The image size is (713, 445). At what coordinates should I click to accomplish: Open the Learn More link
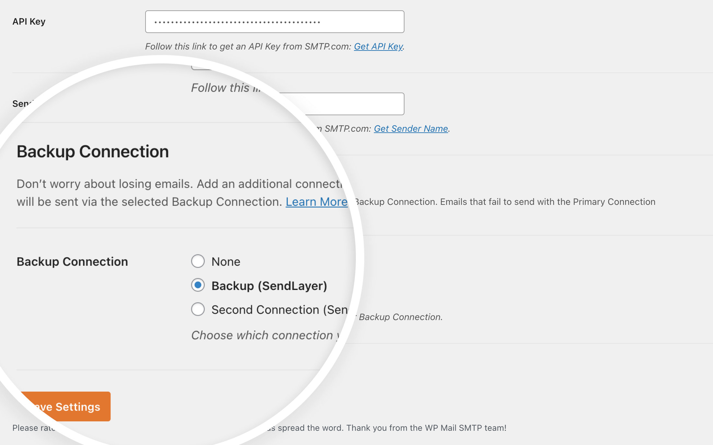point(316,202)
